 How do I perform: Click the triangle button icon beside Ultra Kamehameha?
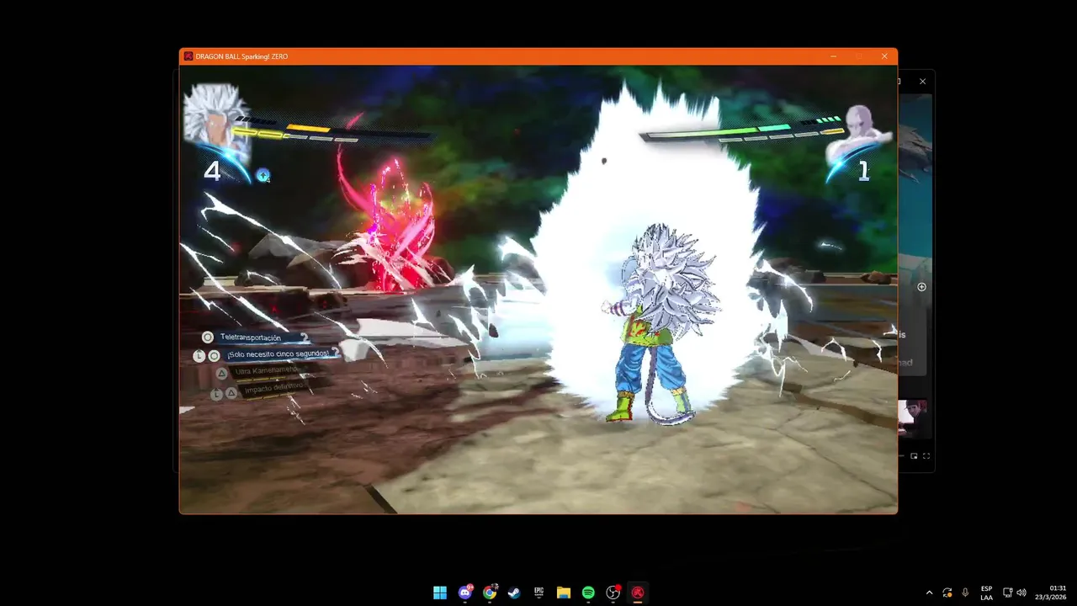point(222,374)
